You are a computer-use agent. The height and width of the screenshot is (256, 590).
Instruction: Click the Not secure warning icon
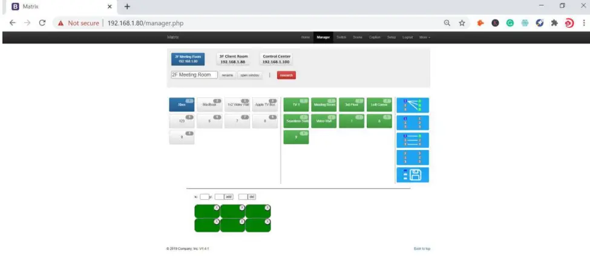click(61, 24)
